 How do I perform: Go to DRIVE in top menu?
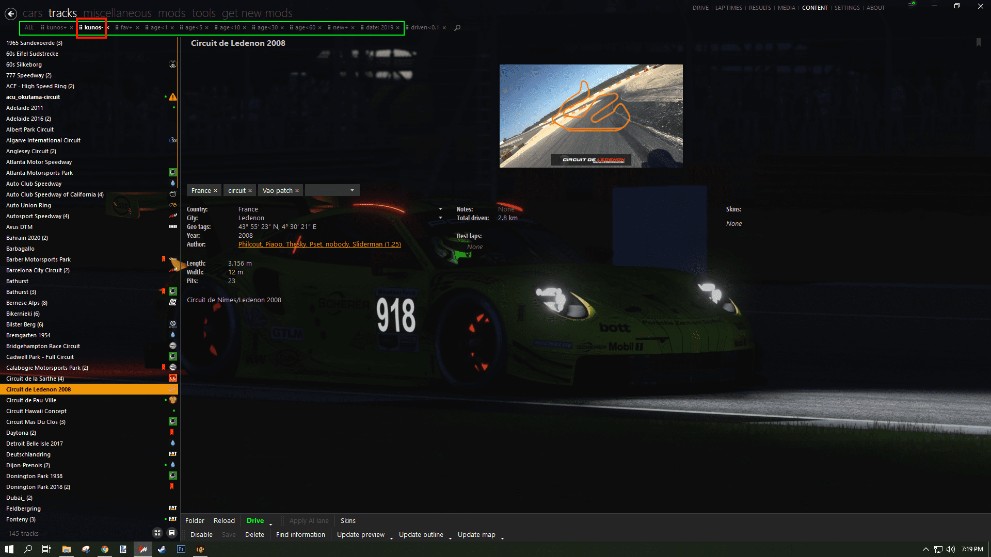[700, 8]
